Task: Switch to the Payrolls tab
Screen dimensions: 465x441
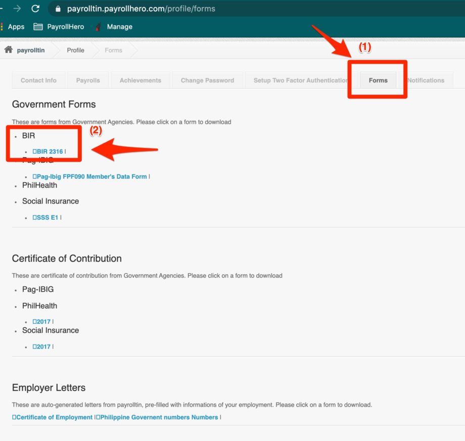Action: [88, 80]
